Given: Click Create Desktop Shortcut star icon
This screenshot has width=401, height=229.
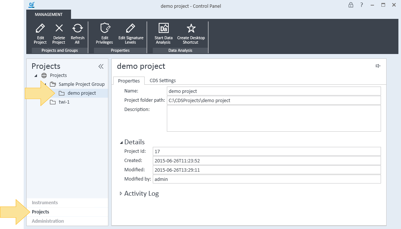Looking at the screenshot, I should pos(191,28).
